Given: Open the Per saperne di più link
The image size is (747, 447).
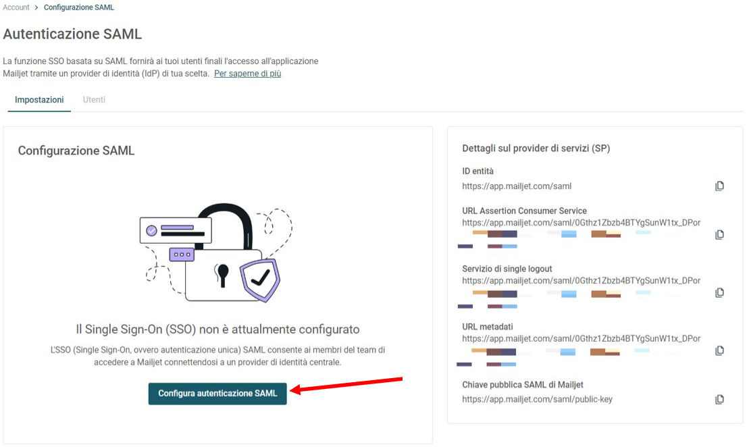Looking at the screenshot, I should click(247, 74).
